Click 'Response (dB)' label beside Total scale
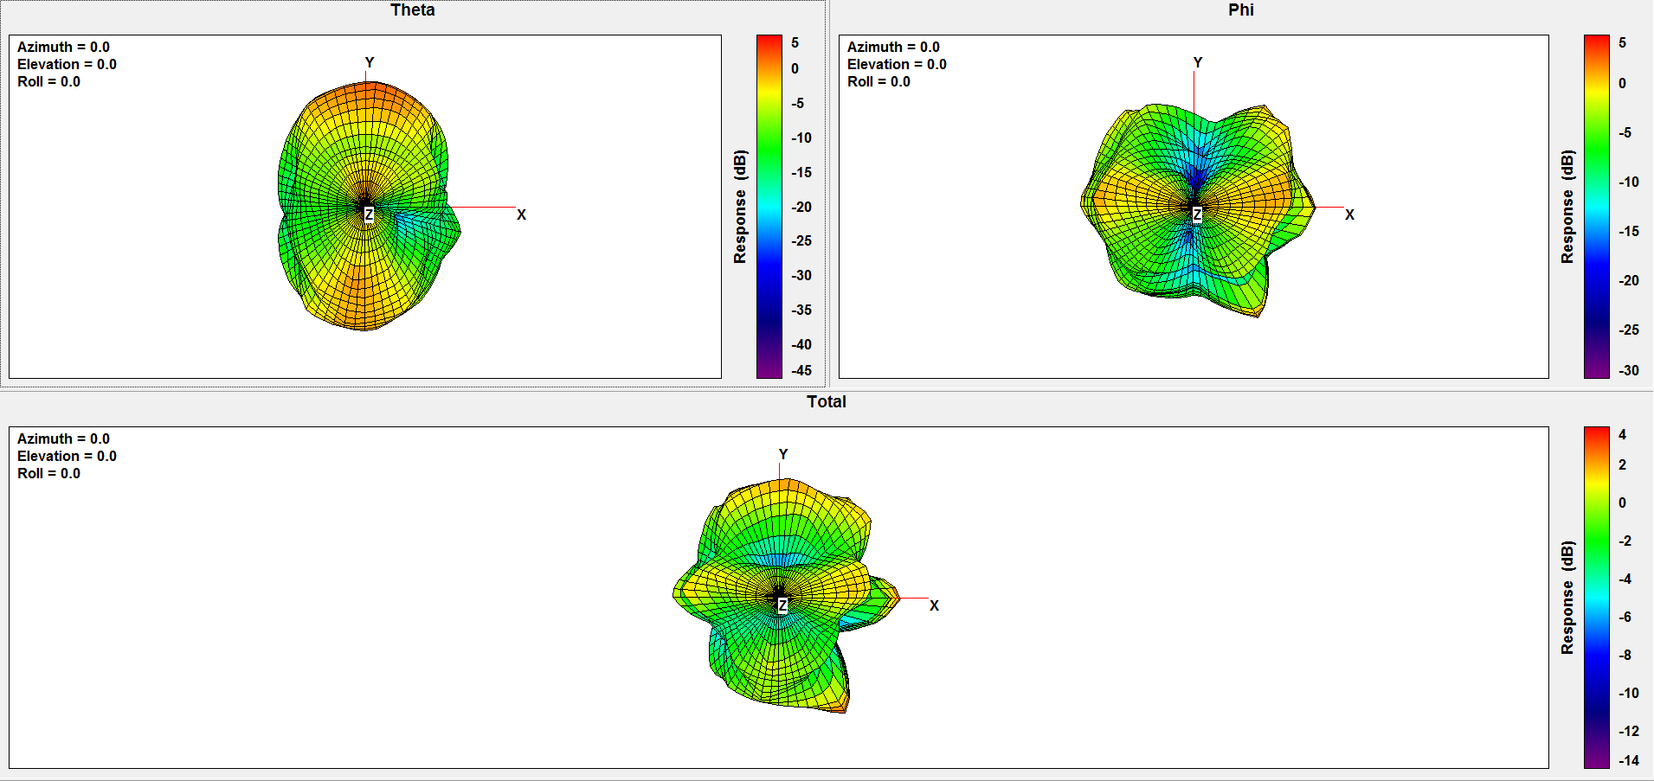The image size is (1654, 781). 1567,598
